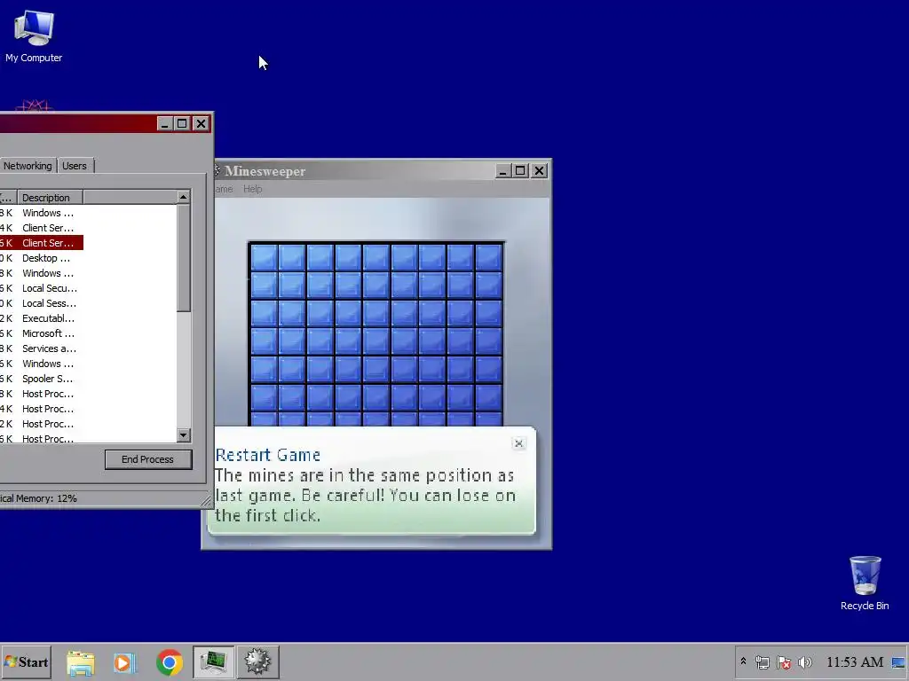Switch to the Networking tab
Image resolution: width=909 pixels, height=681 pixels.
[28, 166]
